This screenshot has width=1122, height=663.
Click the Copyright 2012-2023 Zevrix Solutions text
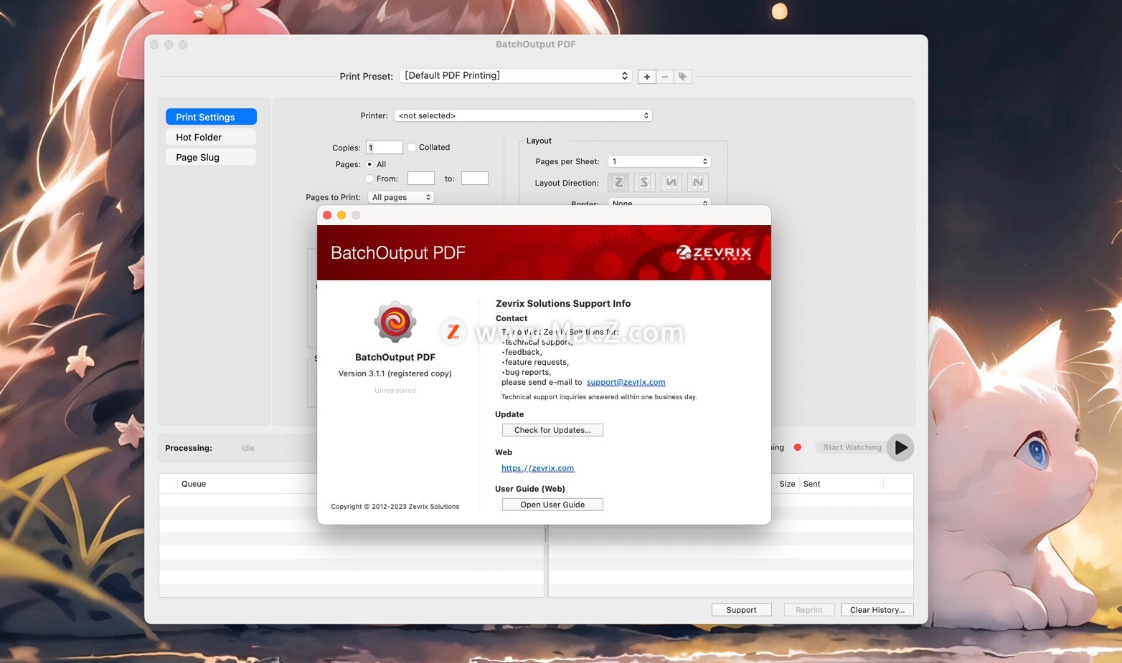pyautogui.click(x=395, y=507)
